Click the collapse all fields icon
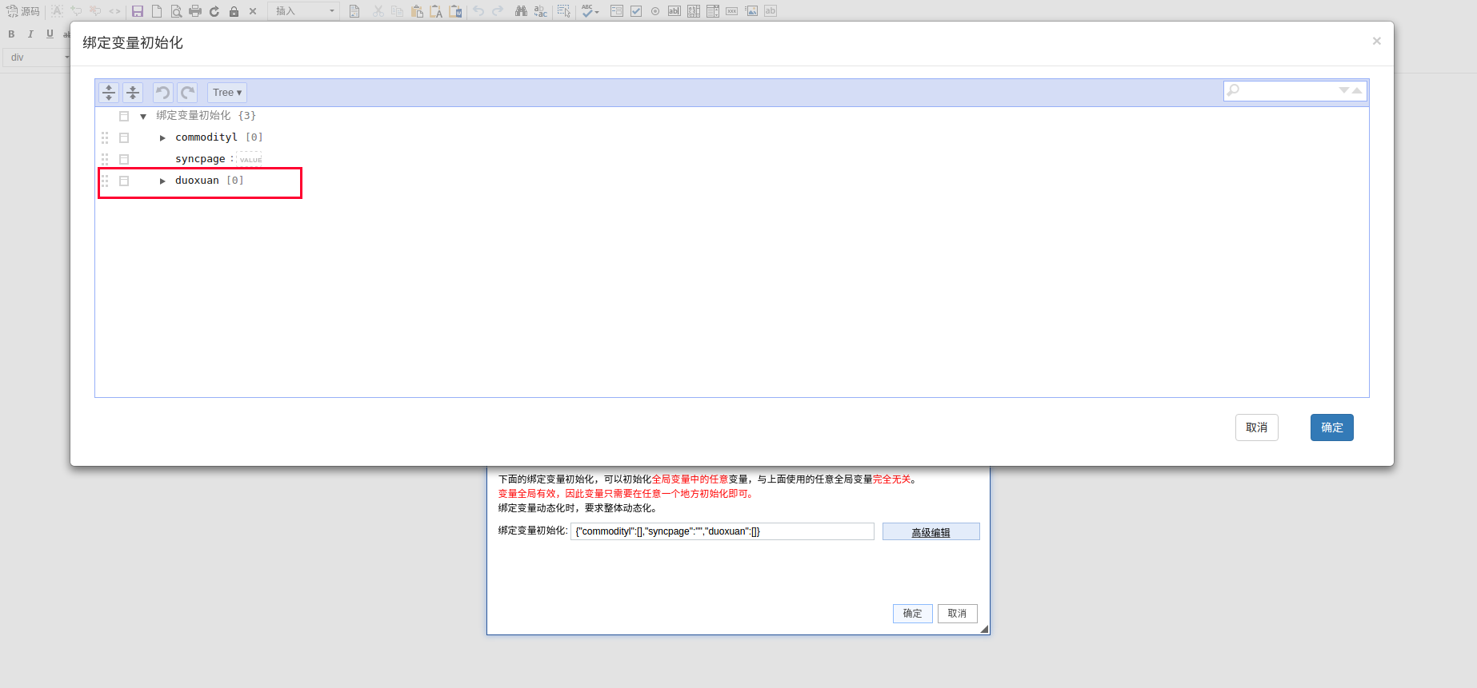 pyautogui.click(x=133, y=93)
